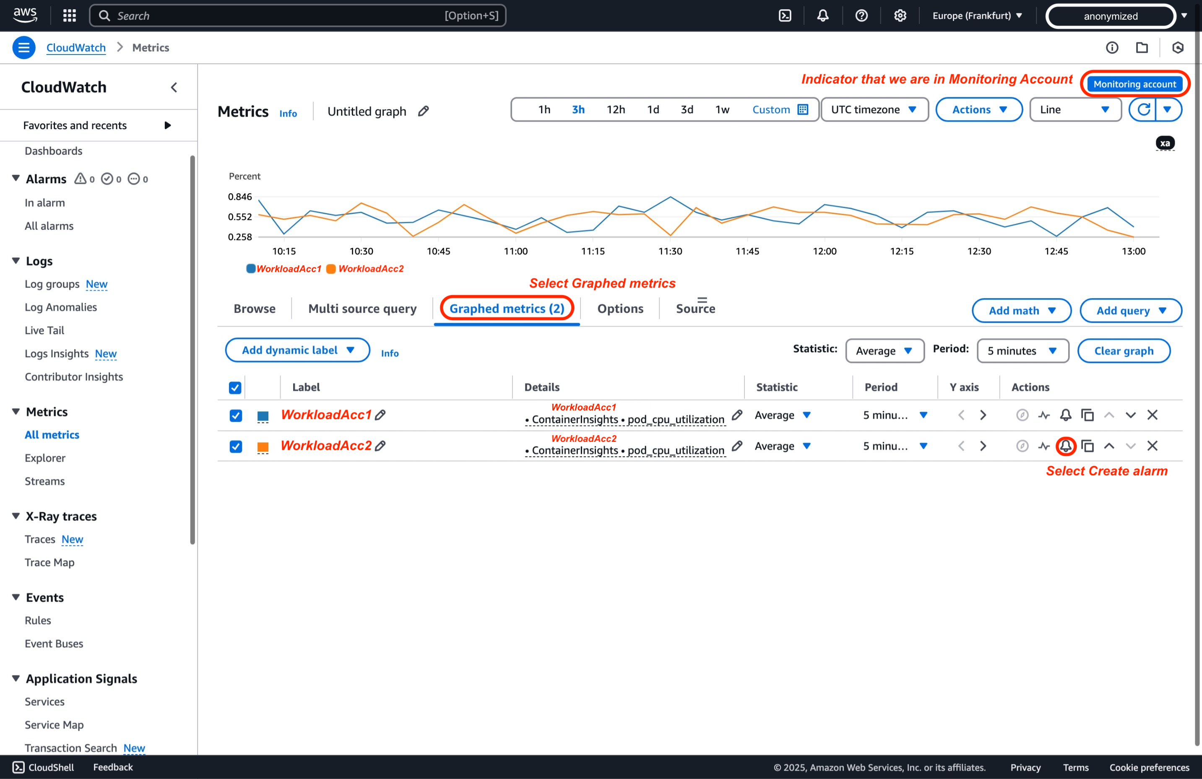Duplicate the WorkloadAcc2 metric row

[x=1088, y=446]
